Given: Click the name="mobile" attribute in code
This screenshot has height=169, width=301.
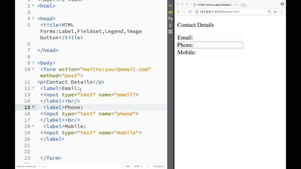Looking at the screenshot, I should 119,132.
